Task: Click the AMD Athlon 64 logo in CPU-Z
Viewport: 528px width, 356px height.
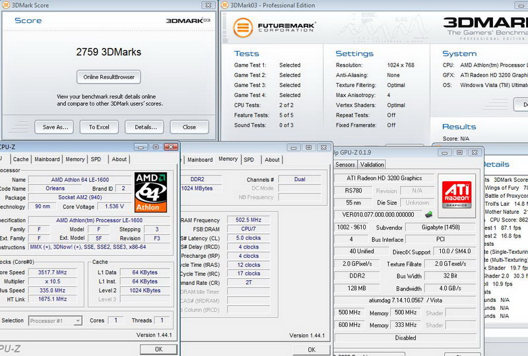Action: (x=150, y=192)
